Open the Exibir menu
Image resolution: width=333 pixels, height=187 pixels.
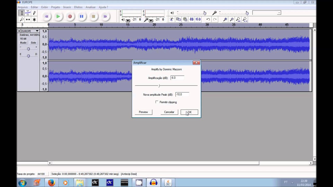44,7
